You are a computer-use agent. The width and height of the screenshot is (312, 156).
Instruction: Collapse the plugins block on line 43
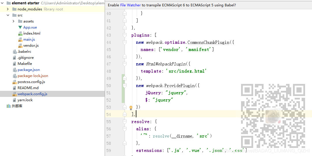pyautogui.click(x=125, y=35)
